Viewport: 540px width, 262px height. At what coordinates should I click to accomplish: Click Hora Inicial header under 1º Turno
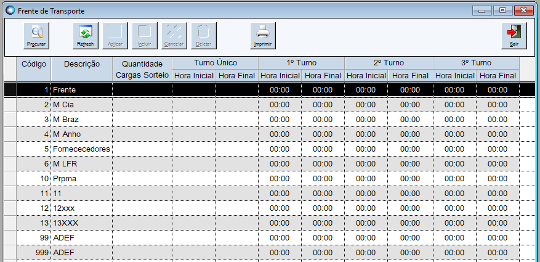click(280, 75)
